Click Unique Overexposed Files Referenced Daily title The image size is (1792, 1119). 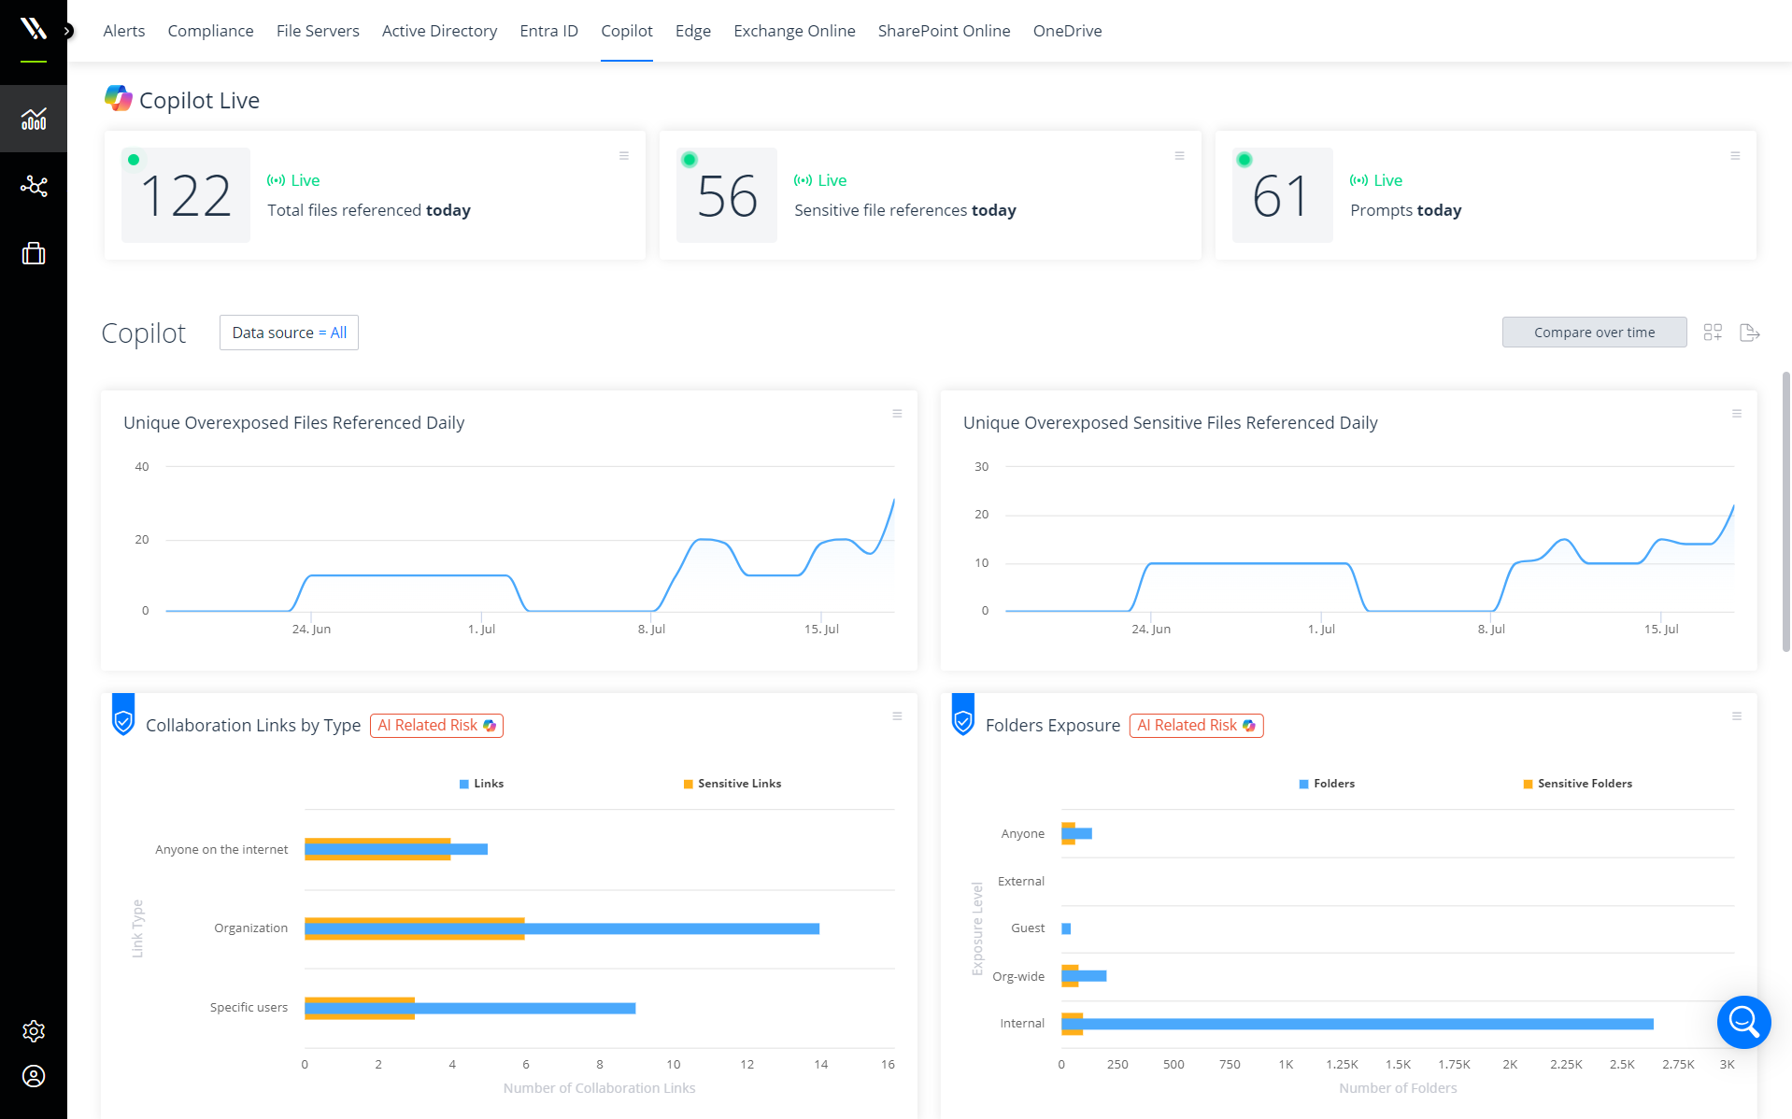pos(293,423)
